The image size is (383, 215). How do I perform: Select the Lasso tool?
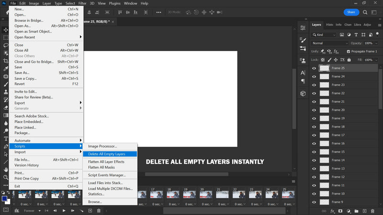(6, 45)
